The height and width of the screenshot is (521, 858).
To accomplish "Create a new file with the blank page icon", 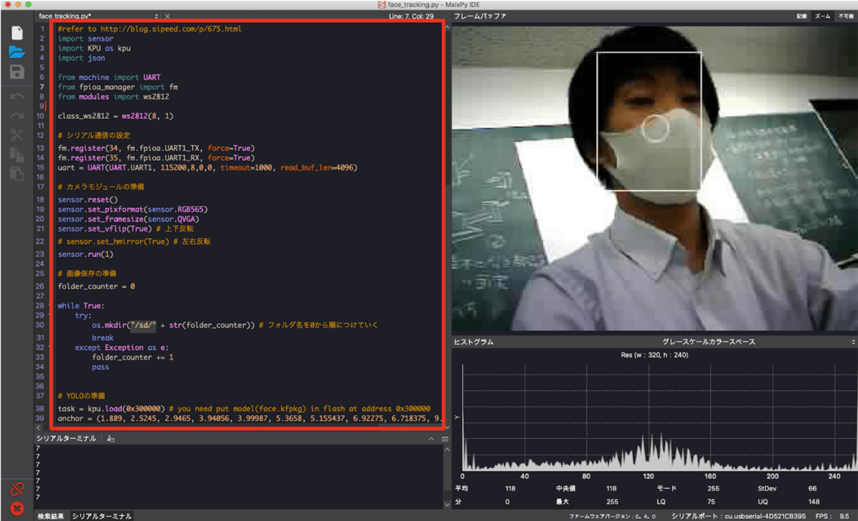I will click(x=17, y=33).
